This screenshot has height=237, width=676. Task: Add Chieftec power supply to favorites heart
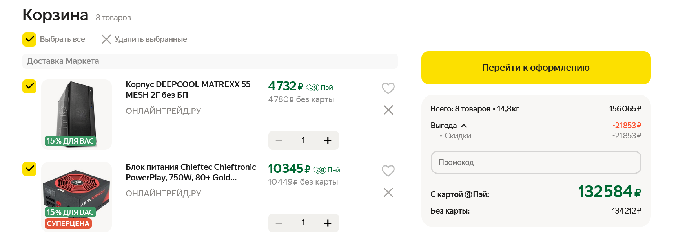[388, 171]
